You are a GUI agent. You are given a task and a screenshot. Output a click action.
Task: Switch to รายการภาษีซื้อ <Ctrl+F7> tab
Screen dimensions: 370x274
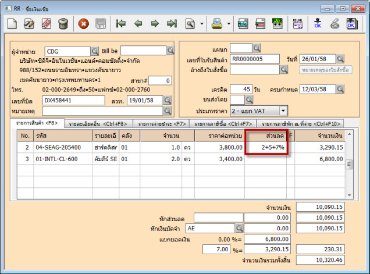tap(223, 124)
